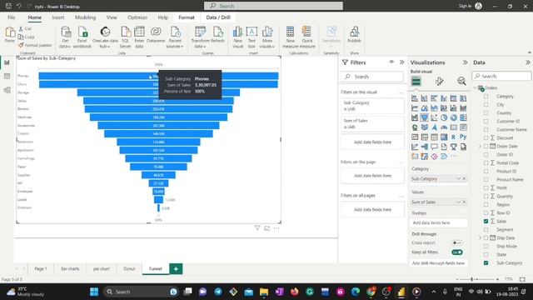Click Format painter in Clipboard group
533x300 pixels.
click(x=35, y=45)
